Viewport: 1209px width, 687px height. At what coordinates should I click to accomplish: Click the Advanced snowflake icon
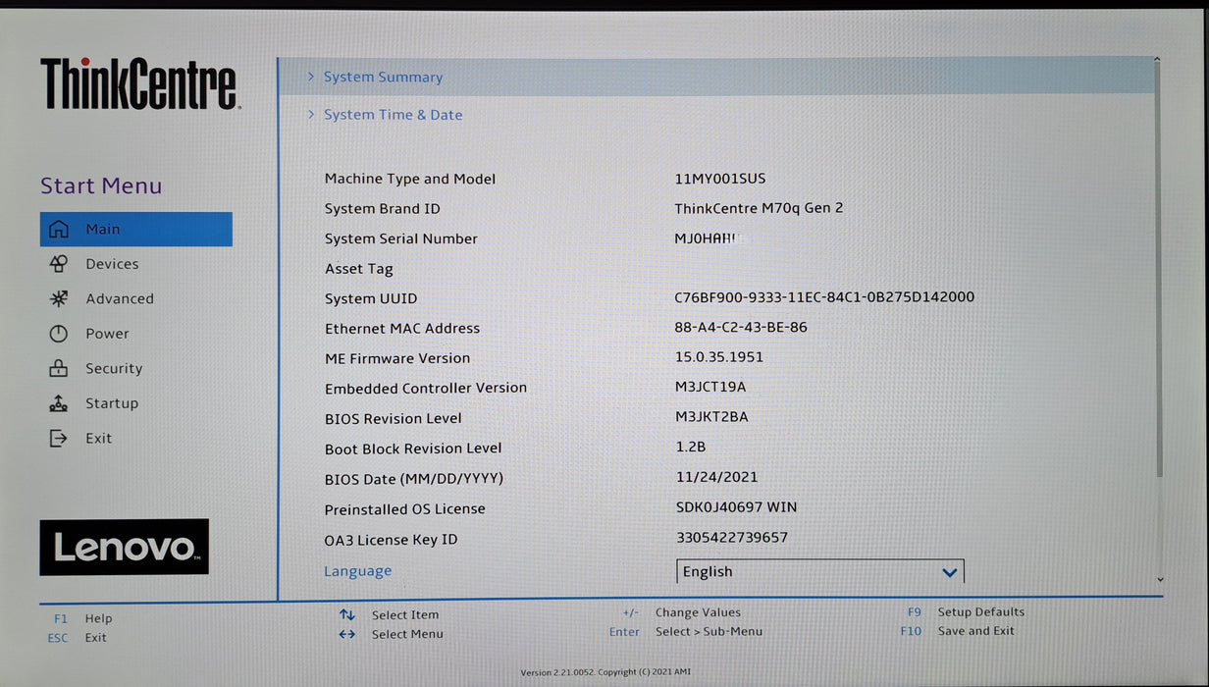click(59, 298)
